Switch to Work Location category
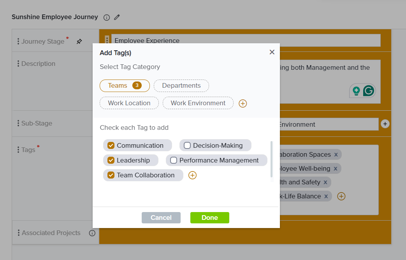Screen dimensions: 406x260 coord(129,103)
